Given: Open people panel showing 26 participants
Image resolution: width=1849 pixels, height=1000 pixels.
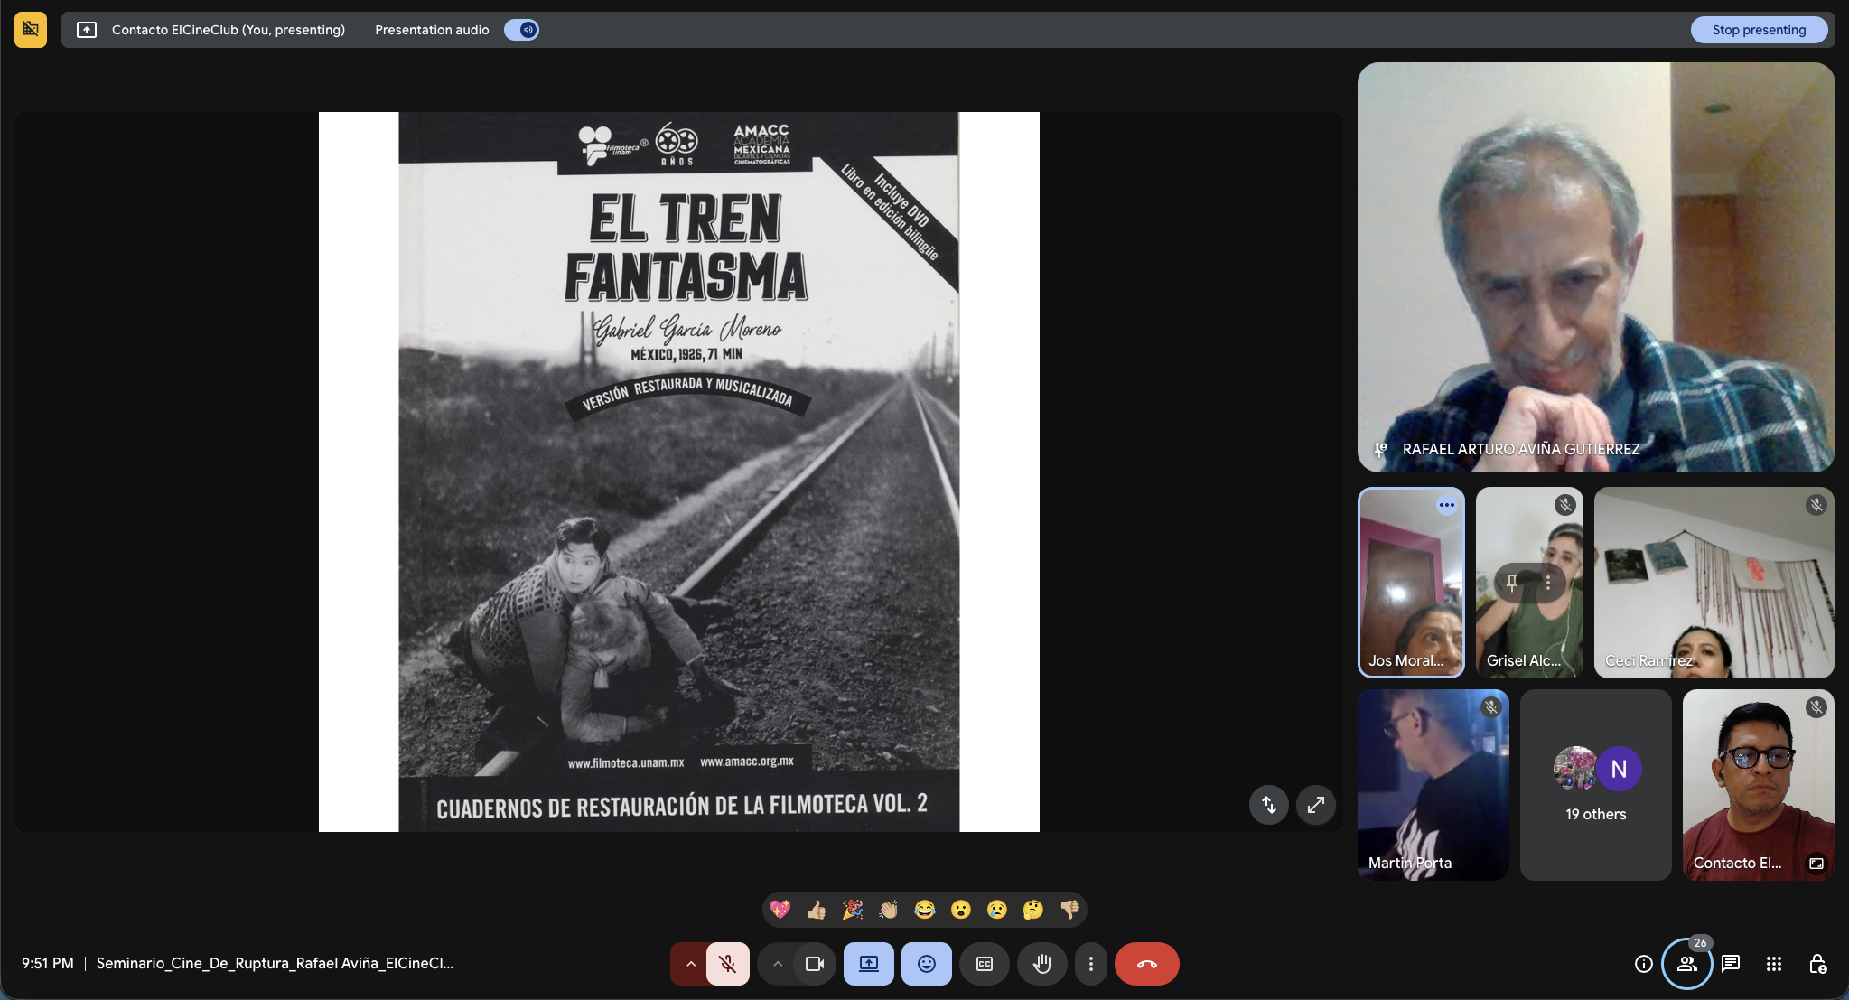Looking at the screenshot, I should click(x=1686, y=964).
